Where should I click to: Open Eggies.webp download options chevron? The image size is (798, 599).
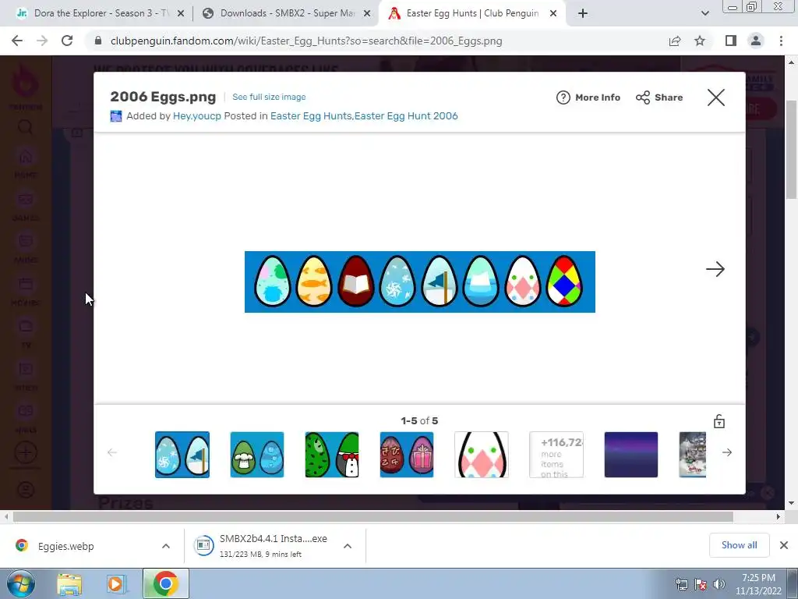[x=166, y=546]
